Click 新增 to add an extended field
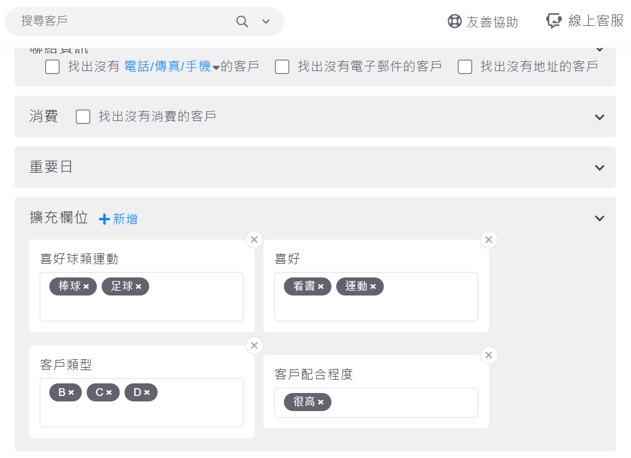631x458 pixels. 119,219
